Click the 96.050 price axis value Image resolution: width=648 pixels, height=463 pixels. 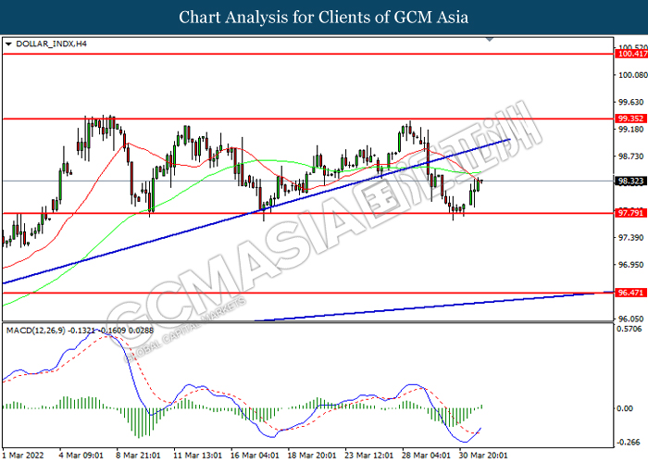pos(630,319)
